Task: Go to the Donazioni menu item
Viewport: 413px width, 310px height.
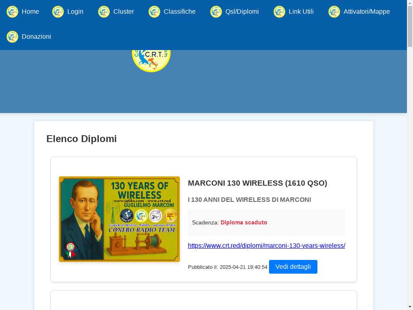Action: pos(36,37)
